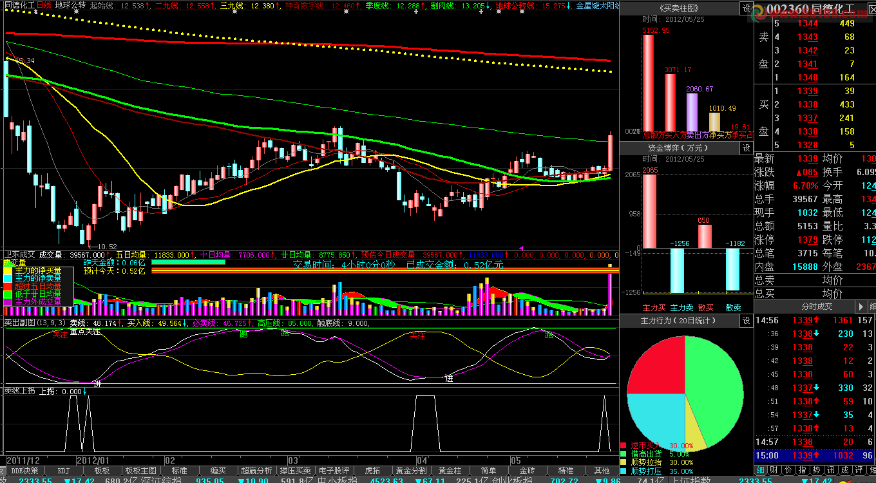The image size is (876, 483).
Task: Switch to the DDE决策 tab
Action: [24, 470]
